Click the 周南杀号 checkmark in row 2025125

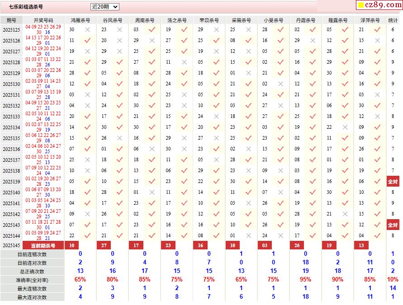(x=152, y=29)
